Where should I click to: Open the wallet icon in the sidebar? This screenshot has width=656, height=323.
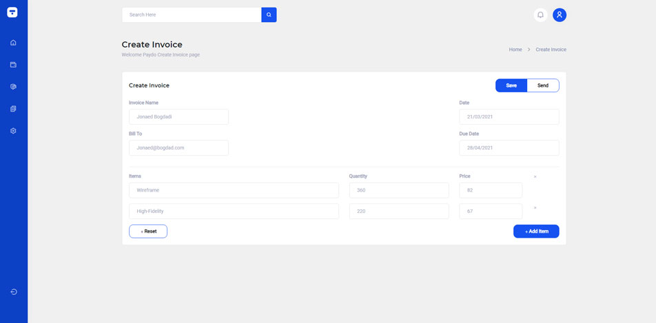[x=13, y=65]
